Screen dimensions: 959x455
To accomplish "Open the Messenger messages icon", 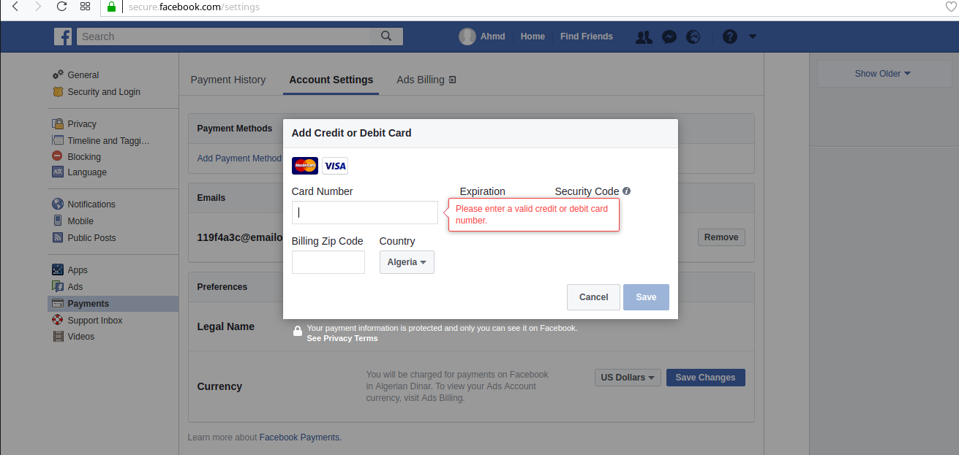I will (669, 37).
